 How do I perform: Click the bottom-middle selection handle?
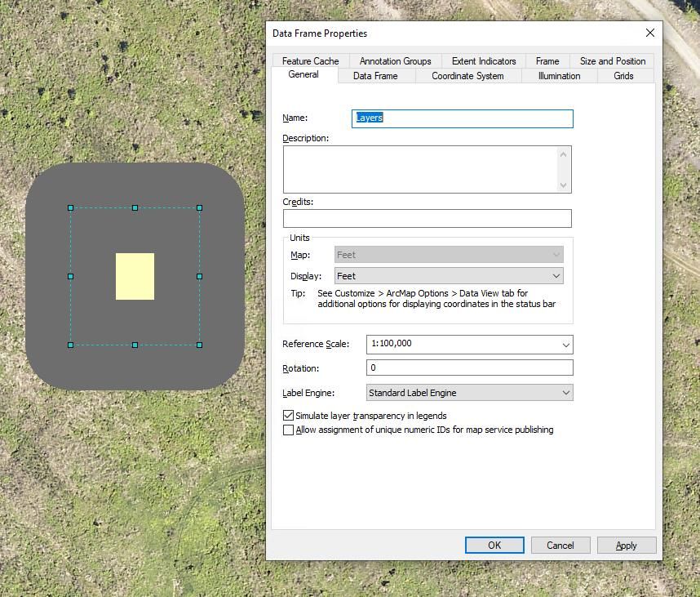[135, 345]
